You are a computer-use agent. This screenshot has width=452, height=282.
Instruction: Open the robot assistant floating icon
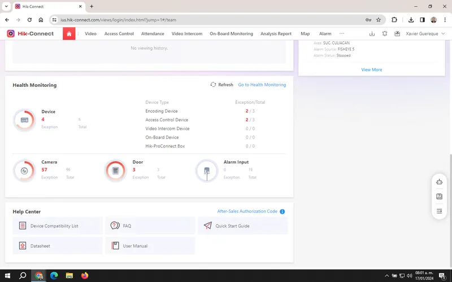tap(439, 182)
